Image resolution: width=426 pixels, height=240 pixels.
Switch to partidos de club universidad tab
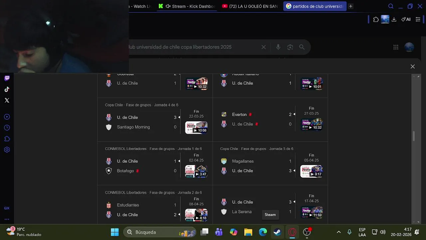pos(315,6)
